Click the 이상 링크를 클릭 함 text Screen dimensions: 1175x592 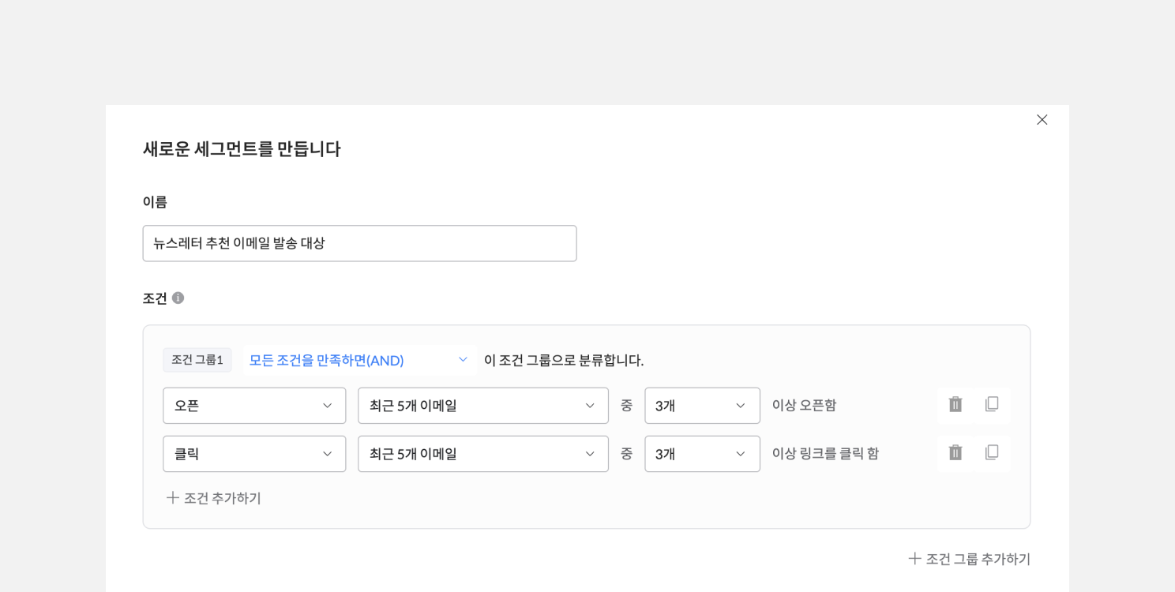825,453
